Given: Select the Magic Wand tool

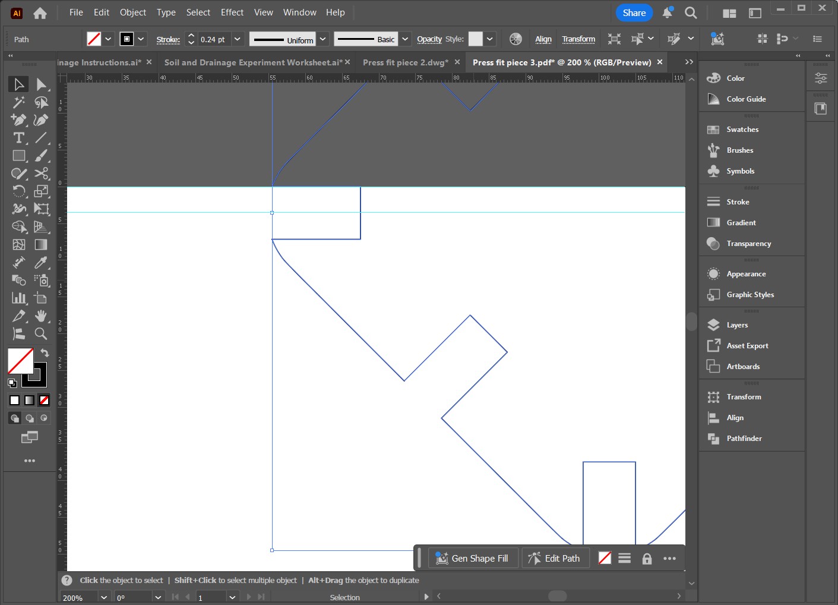Looking at the screenshot, I should 19,102.
